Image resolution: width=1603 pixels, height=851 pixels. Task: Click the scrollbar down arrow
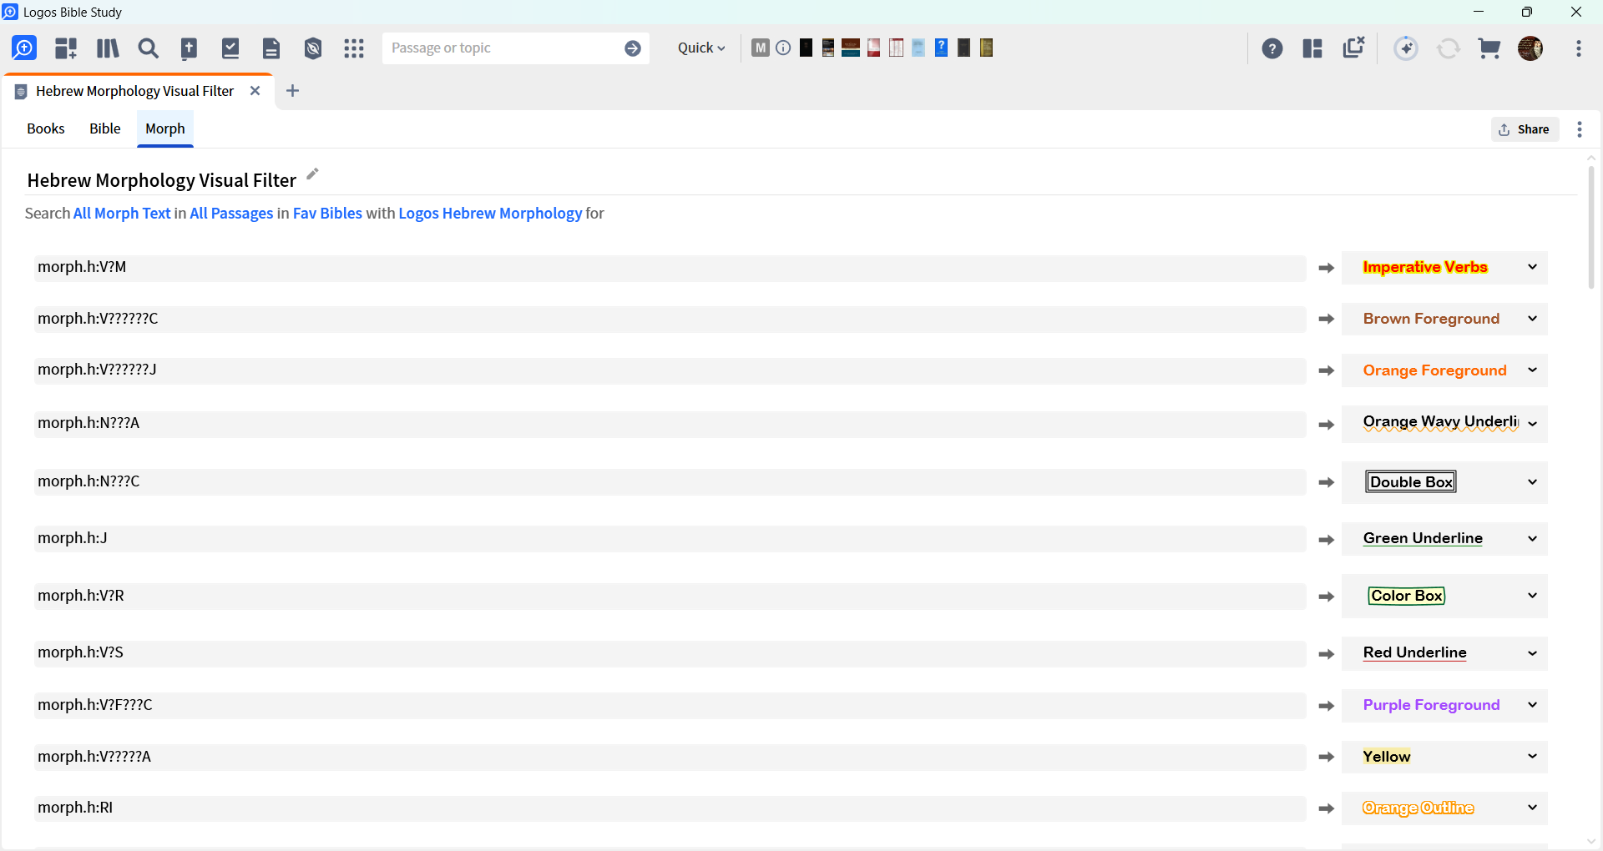[x=1591, y=842]
